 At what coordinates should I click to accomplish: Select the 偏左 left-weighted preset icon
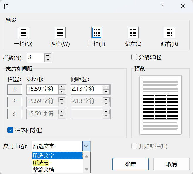(x=133, y=33)
